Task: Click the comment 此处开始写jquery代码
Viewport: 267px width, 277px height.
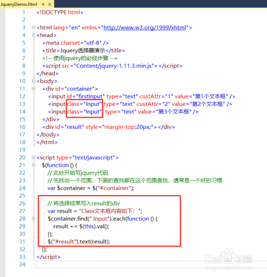Action: (x=78, y=173)
